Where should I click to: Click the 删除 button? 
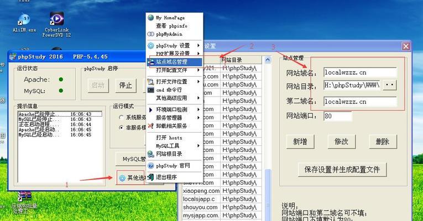click(x=383, y=142)
